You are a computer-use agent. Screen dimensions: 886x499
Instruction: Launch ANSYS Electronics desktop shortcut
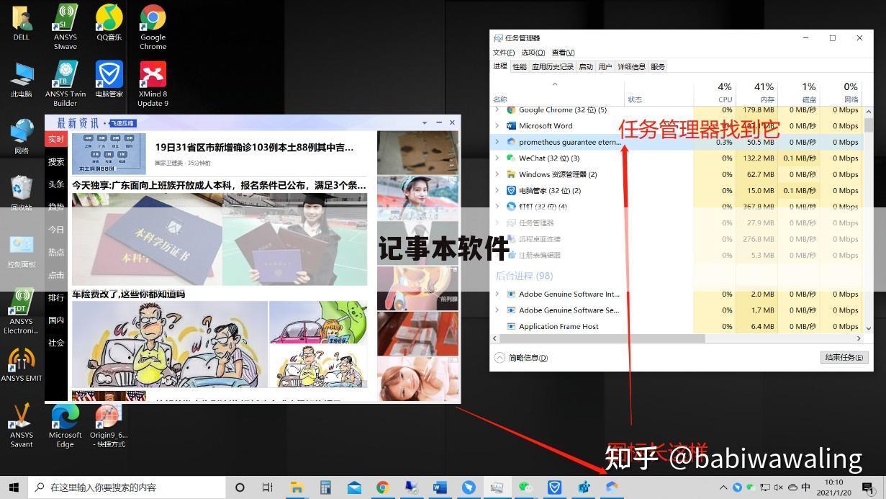tap(22, 312)
